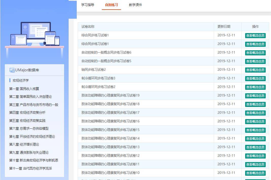Click the 宏观经济学 course heading
Viewport: 271px width, 180px height.
(x=21, y=80)
